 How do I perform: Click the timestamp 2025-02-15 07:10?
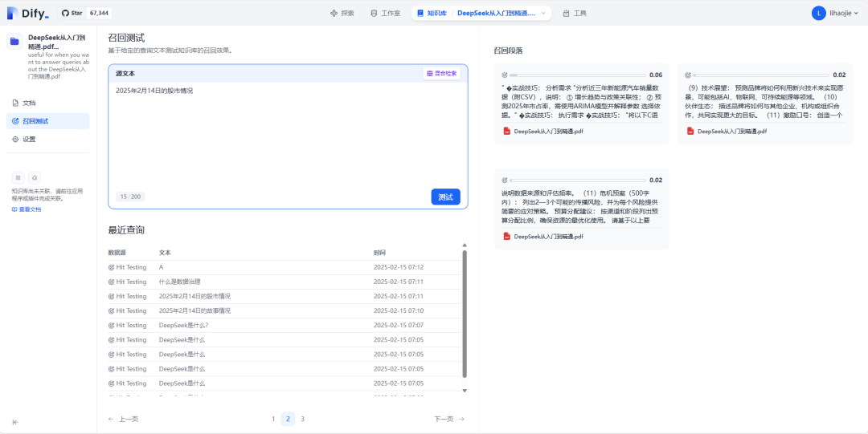399,310
